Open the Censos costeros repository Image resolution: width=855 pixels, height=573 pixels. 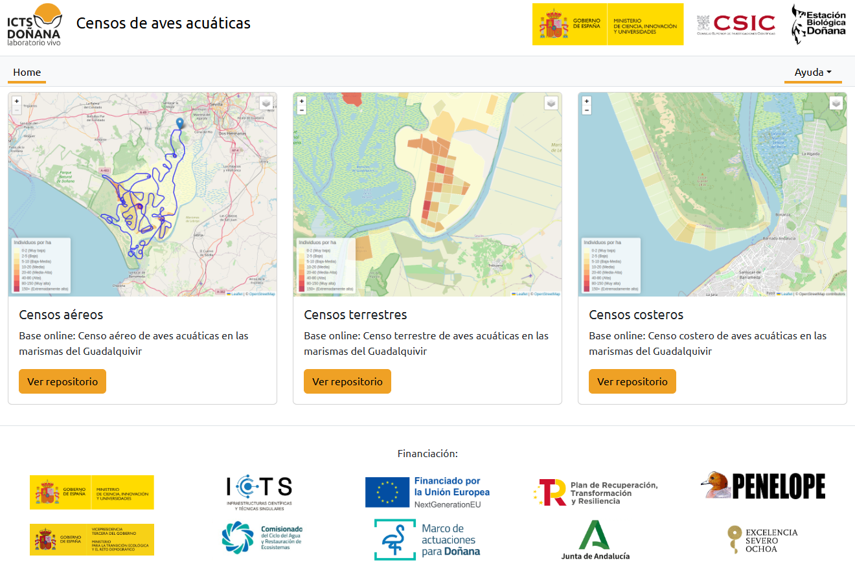(x=632, y=381)
